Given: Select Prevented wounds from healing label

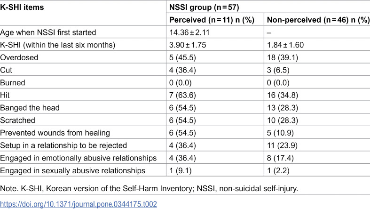Looking at the screenshot, I should pyautogui.click(x=55, y=133).
